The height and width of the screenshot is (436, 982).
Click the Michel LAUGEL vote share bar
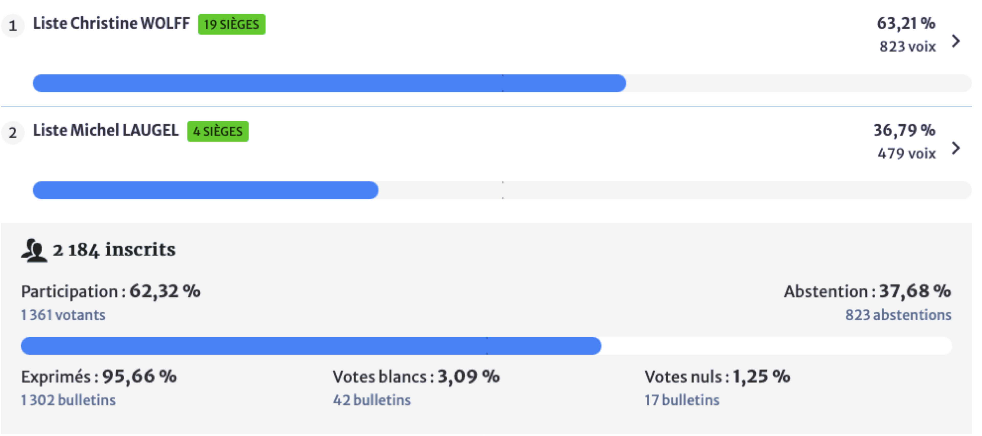(x=205, y=190)
